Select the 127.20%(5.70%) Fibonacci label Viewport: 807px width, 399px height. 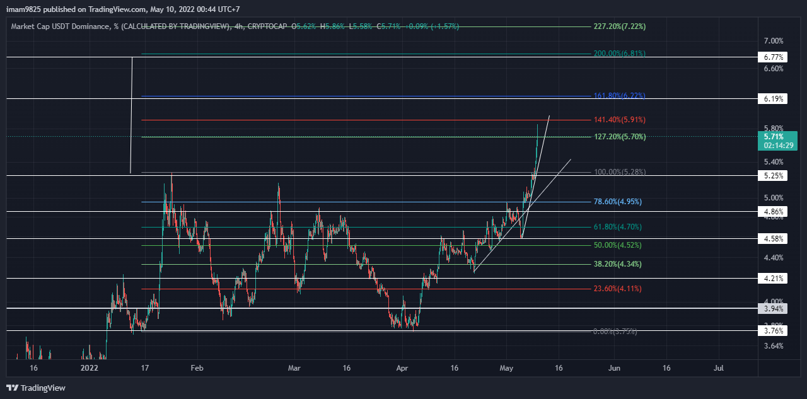[620, 137]
